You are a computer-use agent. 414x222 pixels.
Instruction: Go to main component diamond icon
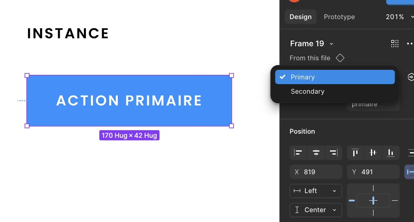tap(340, 58)
